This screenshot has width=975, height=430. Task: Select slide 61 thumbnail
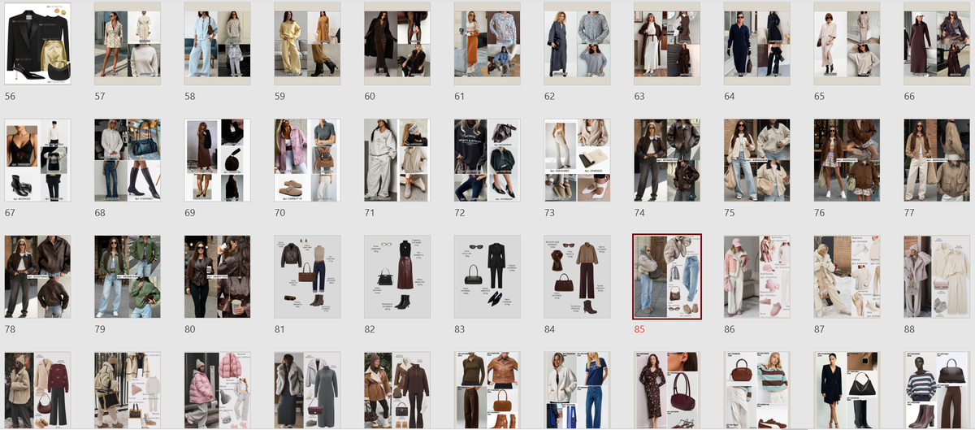[x=487, y=44]
